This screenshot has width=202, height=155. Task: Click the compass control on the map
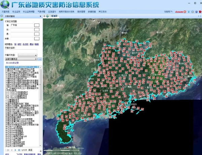point(195,30)
